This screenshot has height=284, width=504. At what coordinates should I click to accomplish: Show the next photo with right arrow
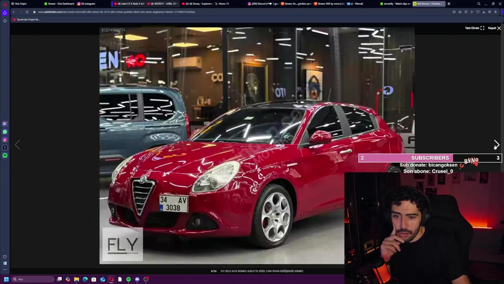tap(497, 145)
